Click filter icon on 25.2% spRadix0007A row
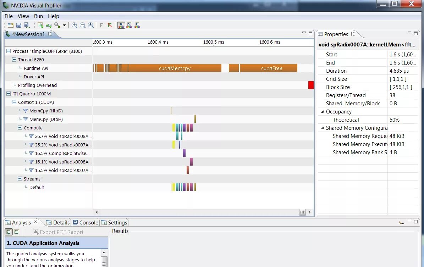 pyautogui.click(x=31, y=145)
